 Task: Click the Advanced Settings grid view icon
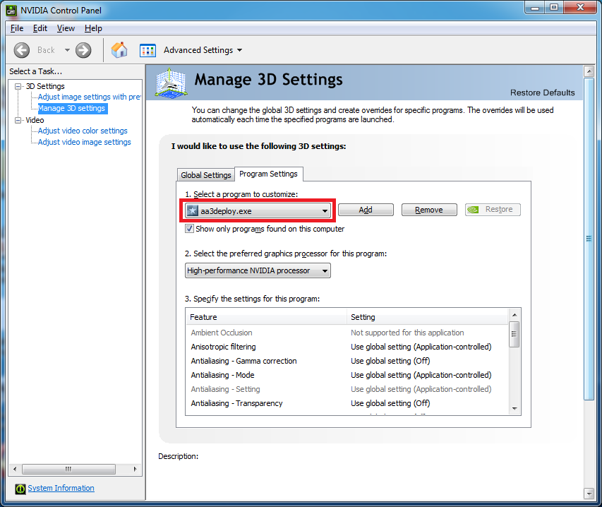pos(148,50)
